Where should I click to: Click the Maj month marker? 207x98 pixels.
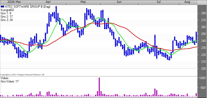pos(83,2)
